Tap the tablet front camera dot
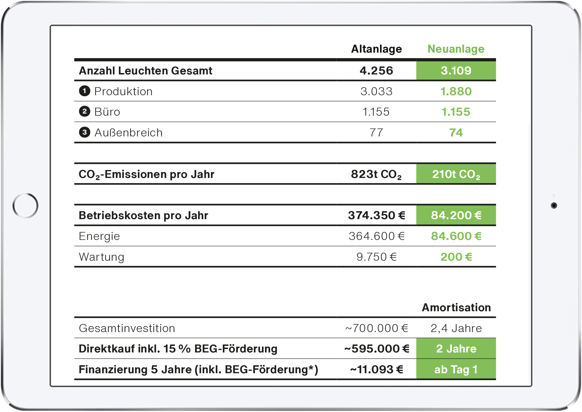The image size is (582, 412). click(554, 206)
